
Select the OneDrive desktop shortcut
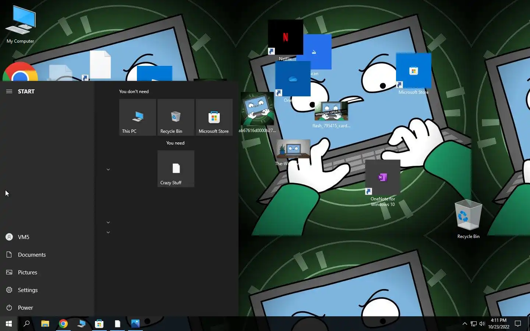[x=293, y=81]
